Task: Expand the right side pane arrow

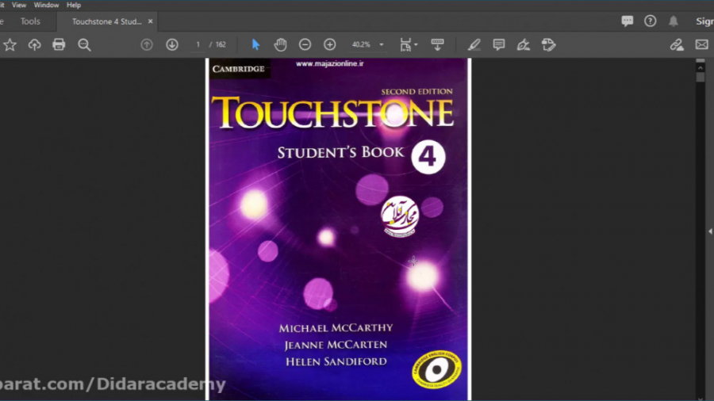Action: (710, 231)
